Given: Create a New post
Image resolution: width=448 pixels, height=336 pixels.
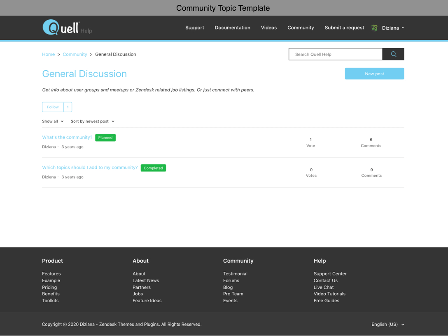Looking at the screenshot, I should [x=374, y=74].
